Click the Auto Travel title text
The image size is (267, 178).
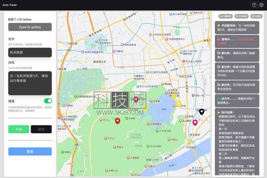[x=10, y=5]
